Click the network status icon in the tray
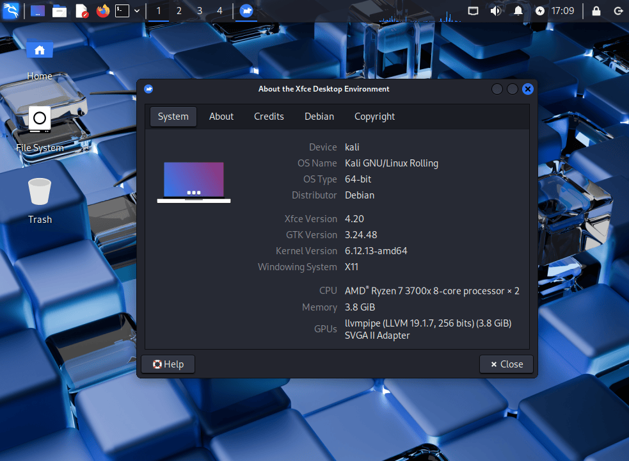The width and height of the screenshot is (629, 461). [x=474, y=10]
